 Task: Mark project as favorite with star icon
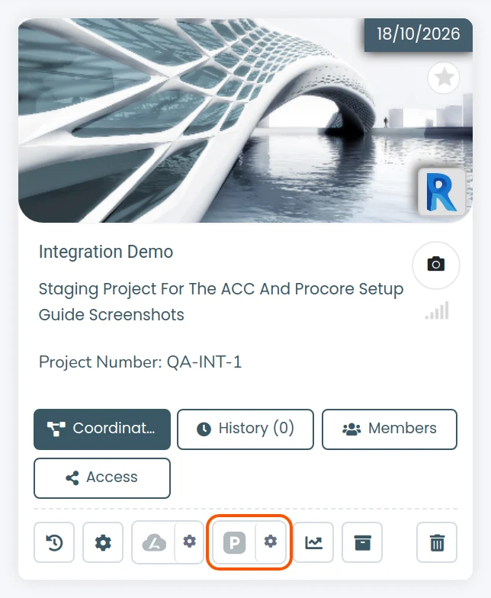[444, 78]
